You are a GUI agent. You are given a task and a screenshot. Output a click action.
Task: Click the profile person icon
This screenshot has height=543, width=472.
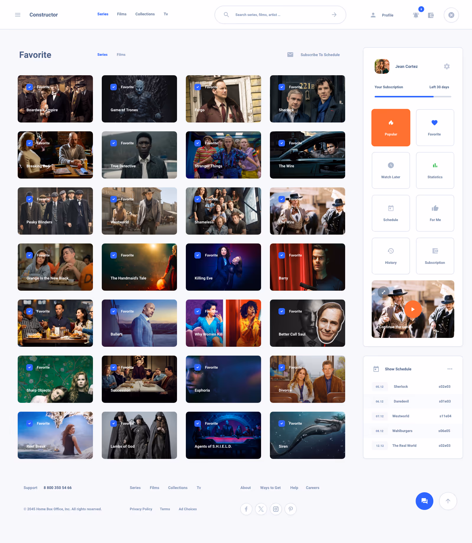pos(373,15)
